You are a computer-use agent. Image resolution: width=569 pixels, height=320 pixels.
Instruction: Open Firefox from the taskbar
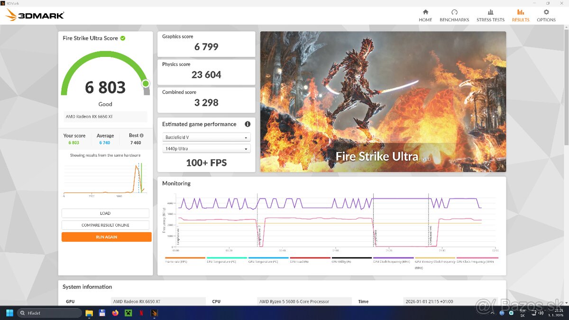tap(115, 313)
